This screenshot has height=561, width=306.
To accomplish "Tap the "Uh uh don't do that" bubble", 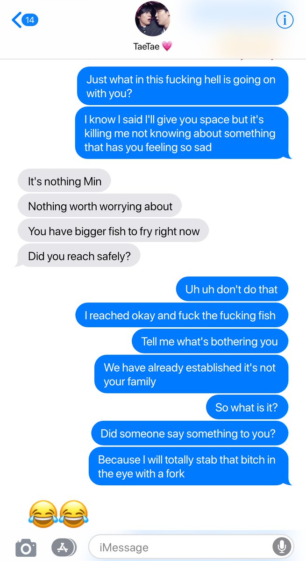I will [232, 289].
